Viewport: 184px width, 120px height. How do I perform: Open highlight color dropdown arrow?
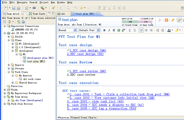180,30
